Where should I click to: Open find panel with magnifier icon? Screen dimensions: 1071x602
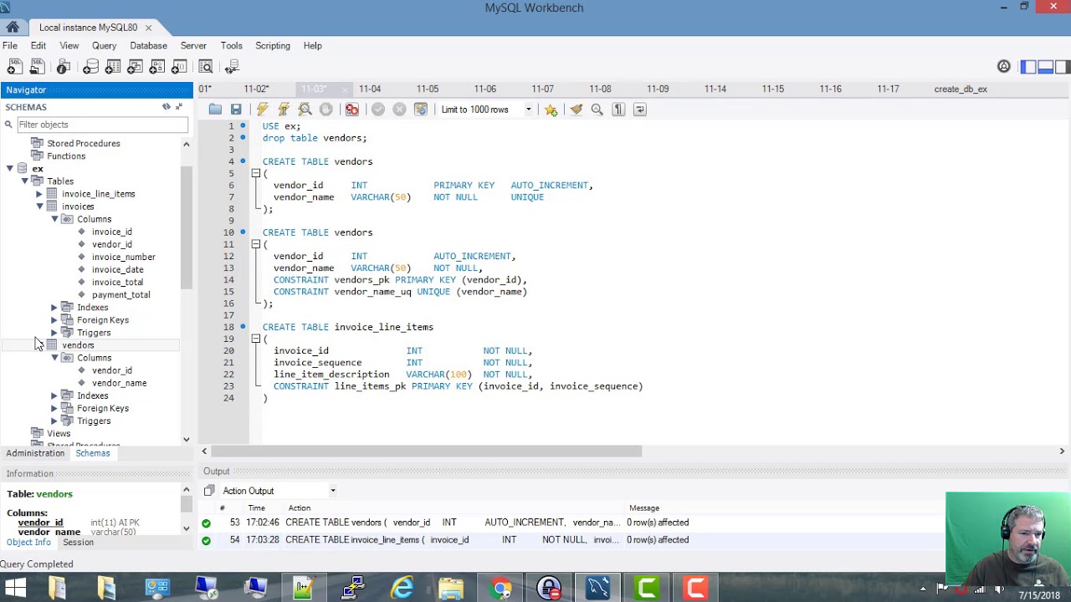pos(597,110)
